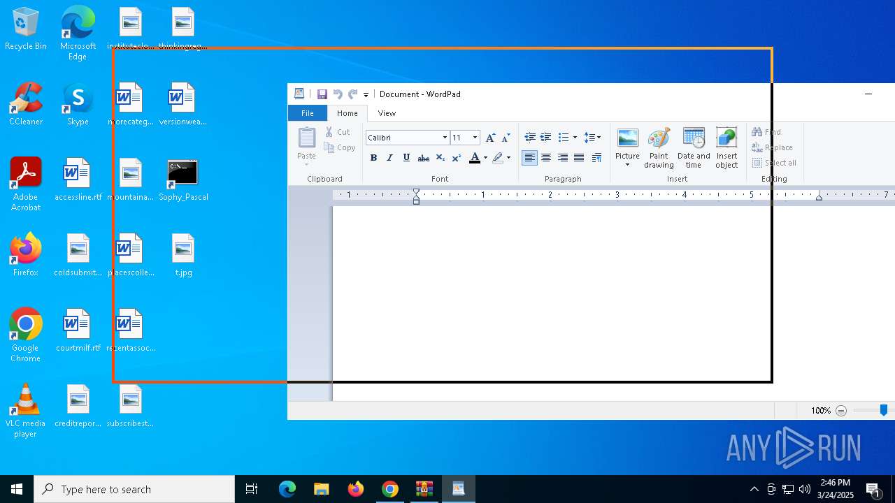Click the Undo arrow in WordPad title bar
Screen dimensions: 895x503
tap(338, 94)
